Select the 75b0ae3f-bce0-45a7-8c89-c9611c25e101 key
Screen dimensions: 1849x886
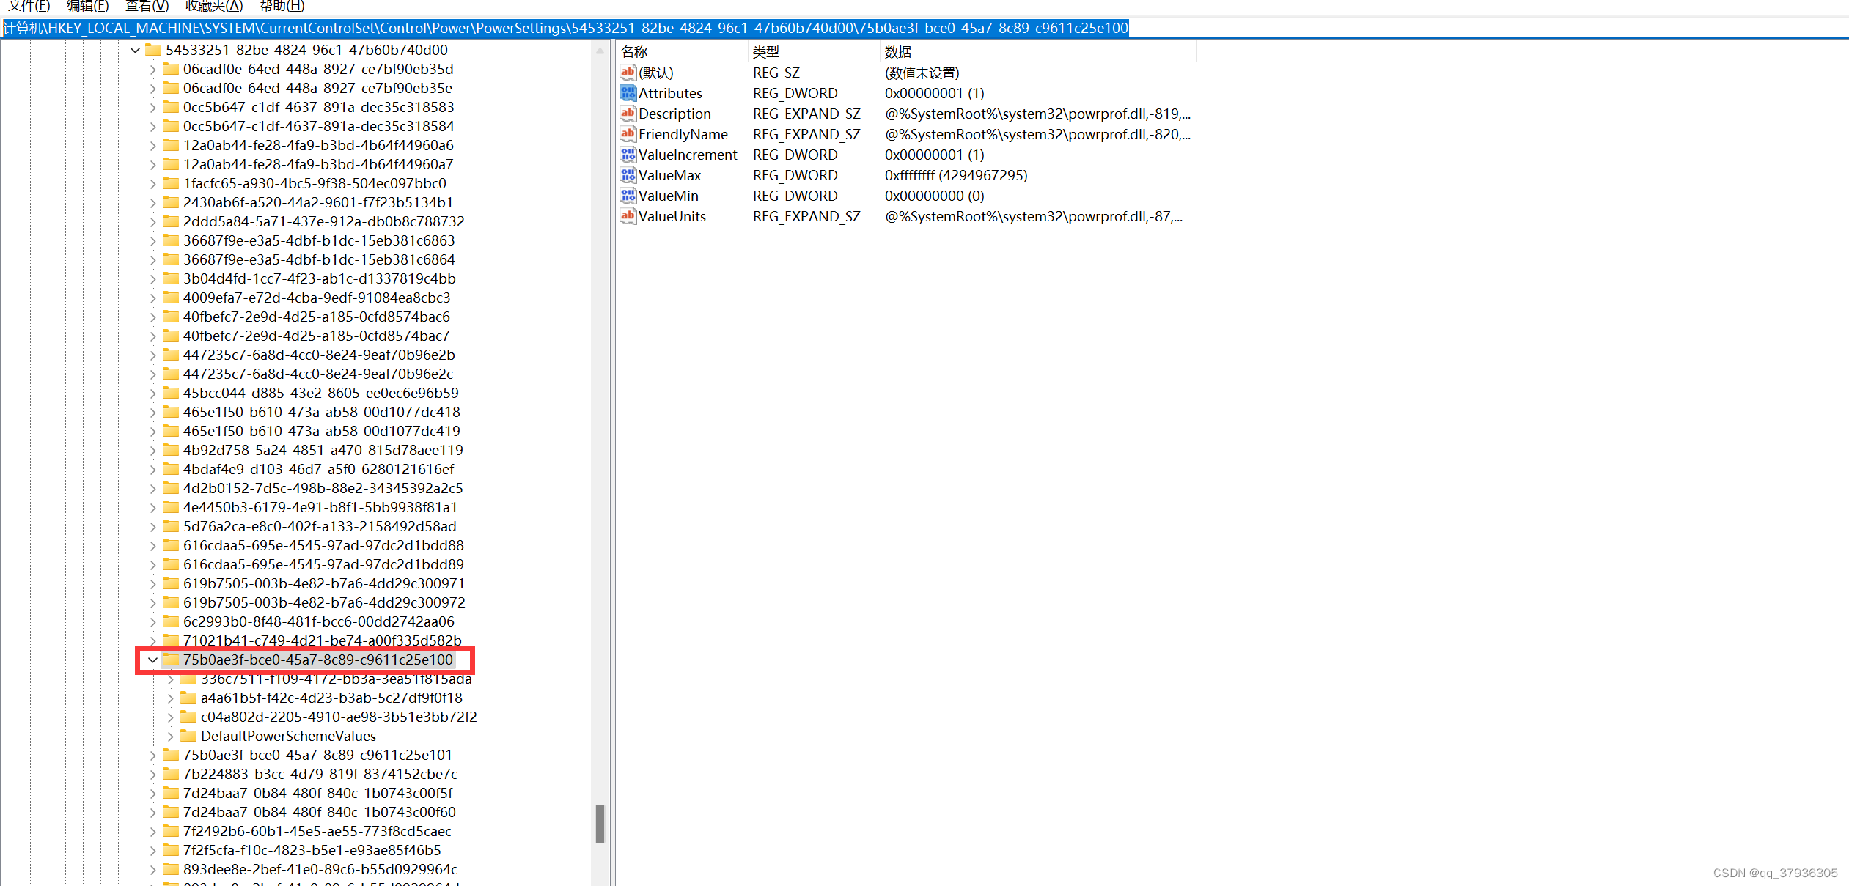click(317, 755)
